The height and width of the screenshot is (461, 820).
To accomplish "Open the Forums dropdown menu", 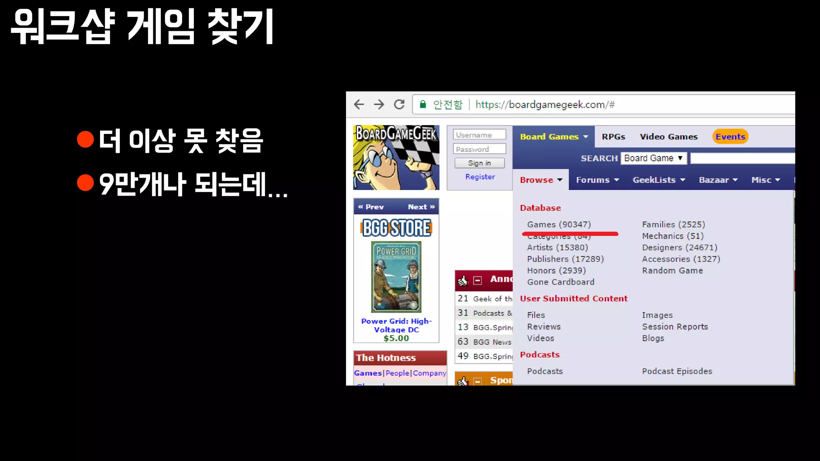I will [x=597, y=180].
